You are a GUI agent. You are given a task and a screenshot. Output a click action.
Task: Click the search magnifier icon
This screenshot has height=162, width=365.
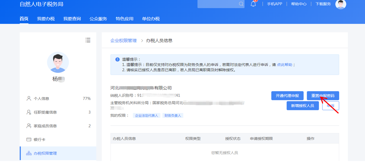tap(241, 4)
